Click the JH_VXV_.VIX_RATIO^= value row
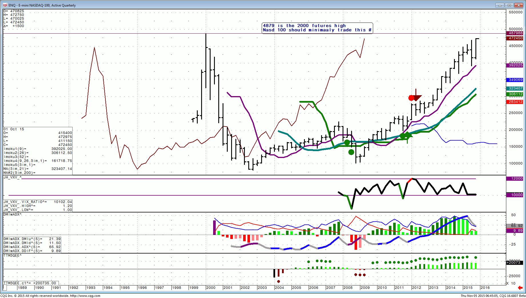526x298 pixels. pos(38,202)
